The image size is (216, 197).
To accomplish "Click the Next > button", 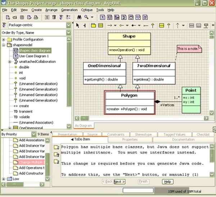I will pyautogui.click(x=120, y=182).
